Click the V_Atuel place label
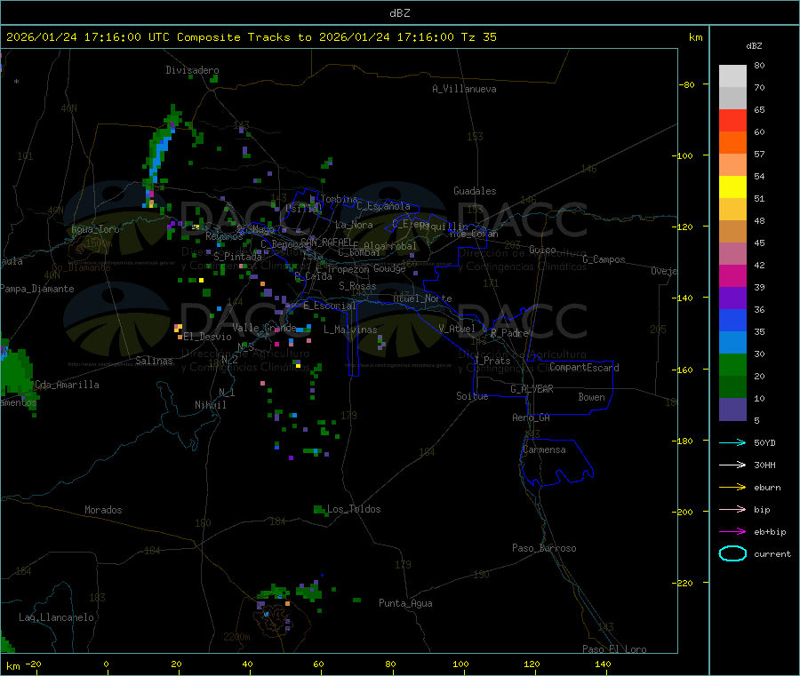The image size is (800, 676). pyautogui.click(x=457, y=329)
